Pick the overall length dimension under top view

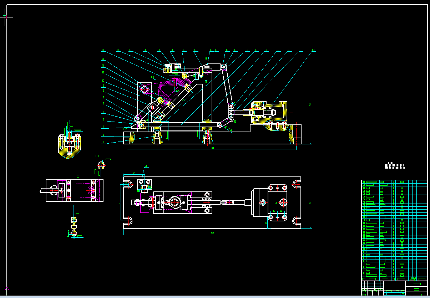[212, 234]
